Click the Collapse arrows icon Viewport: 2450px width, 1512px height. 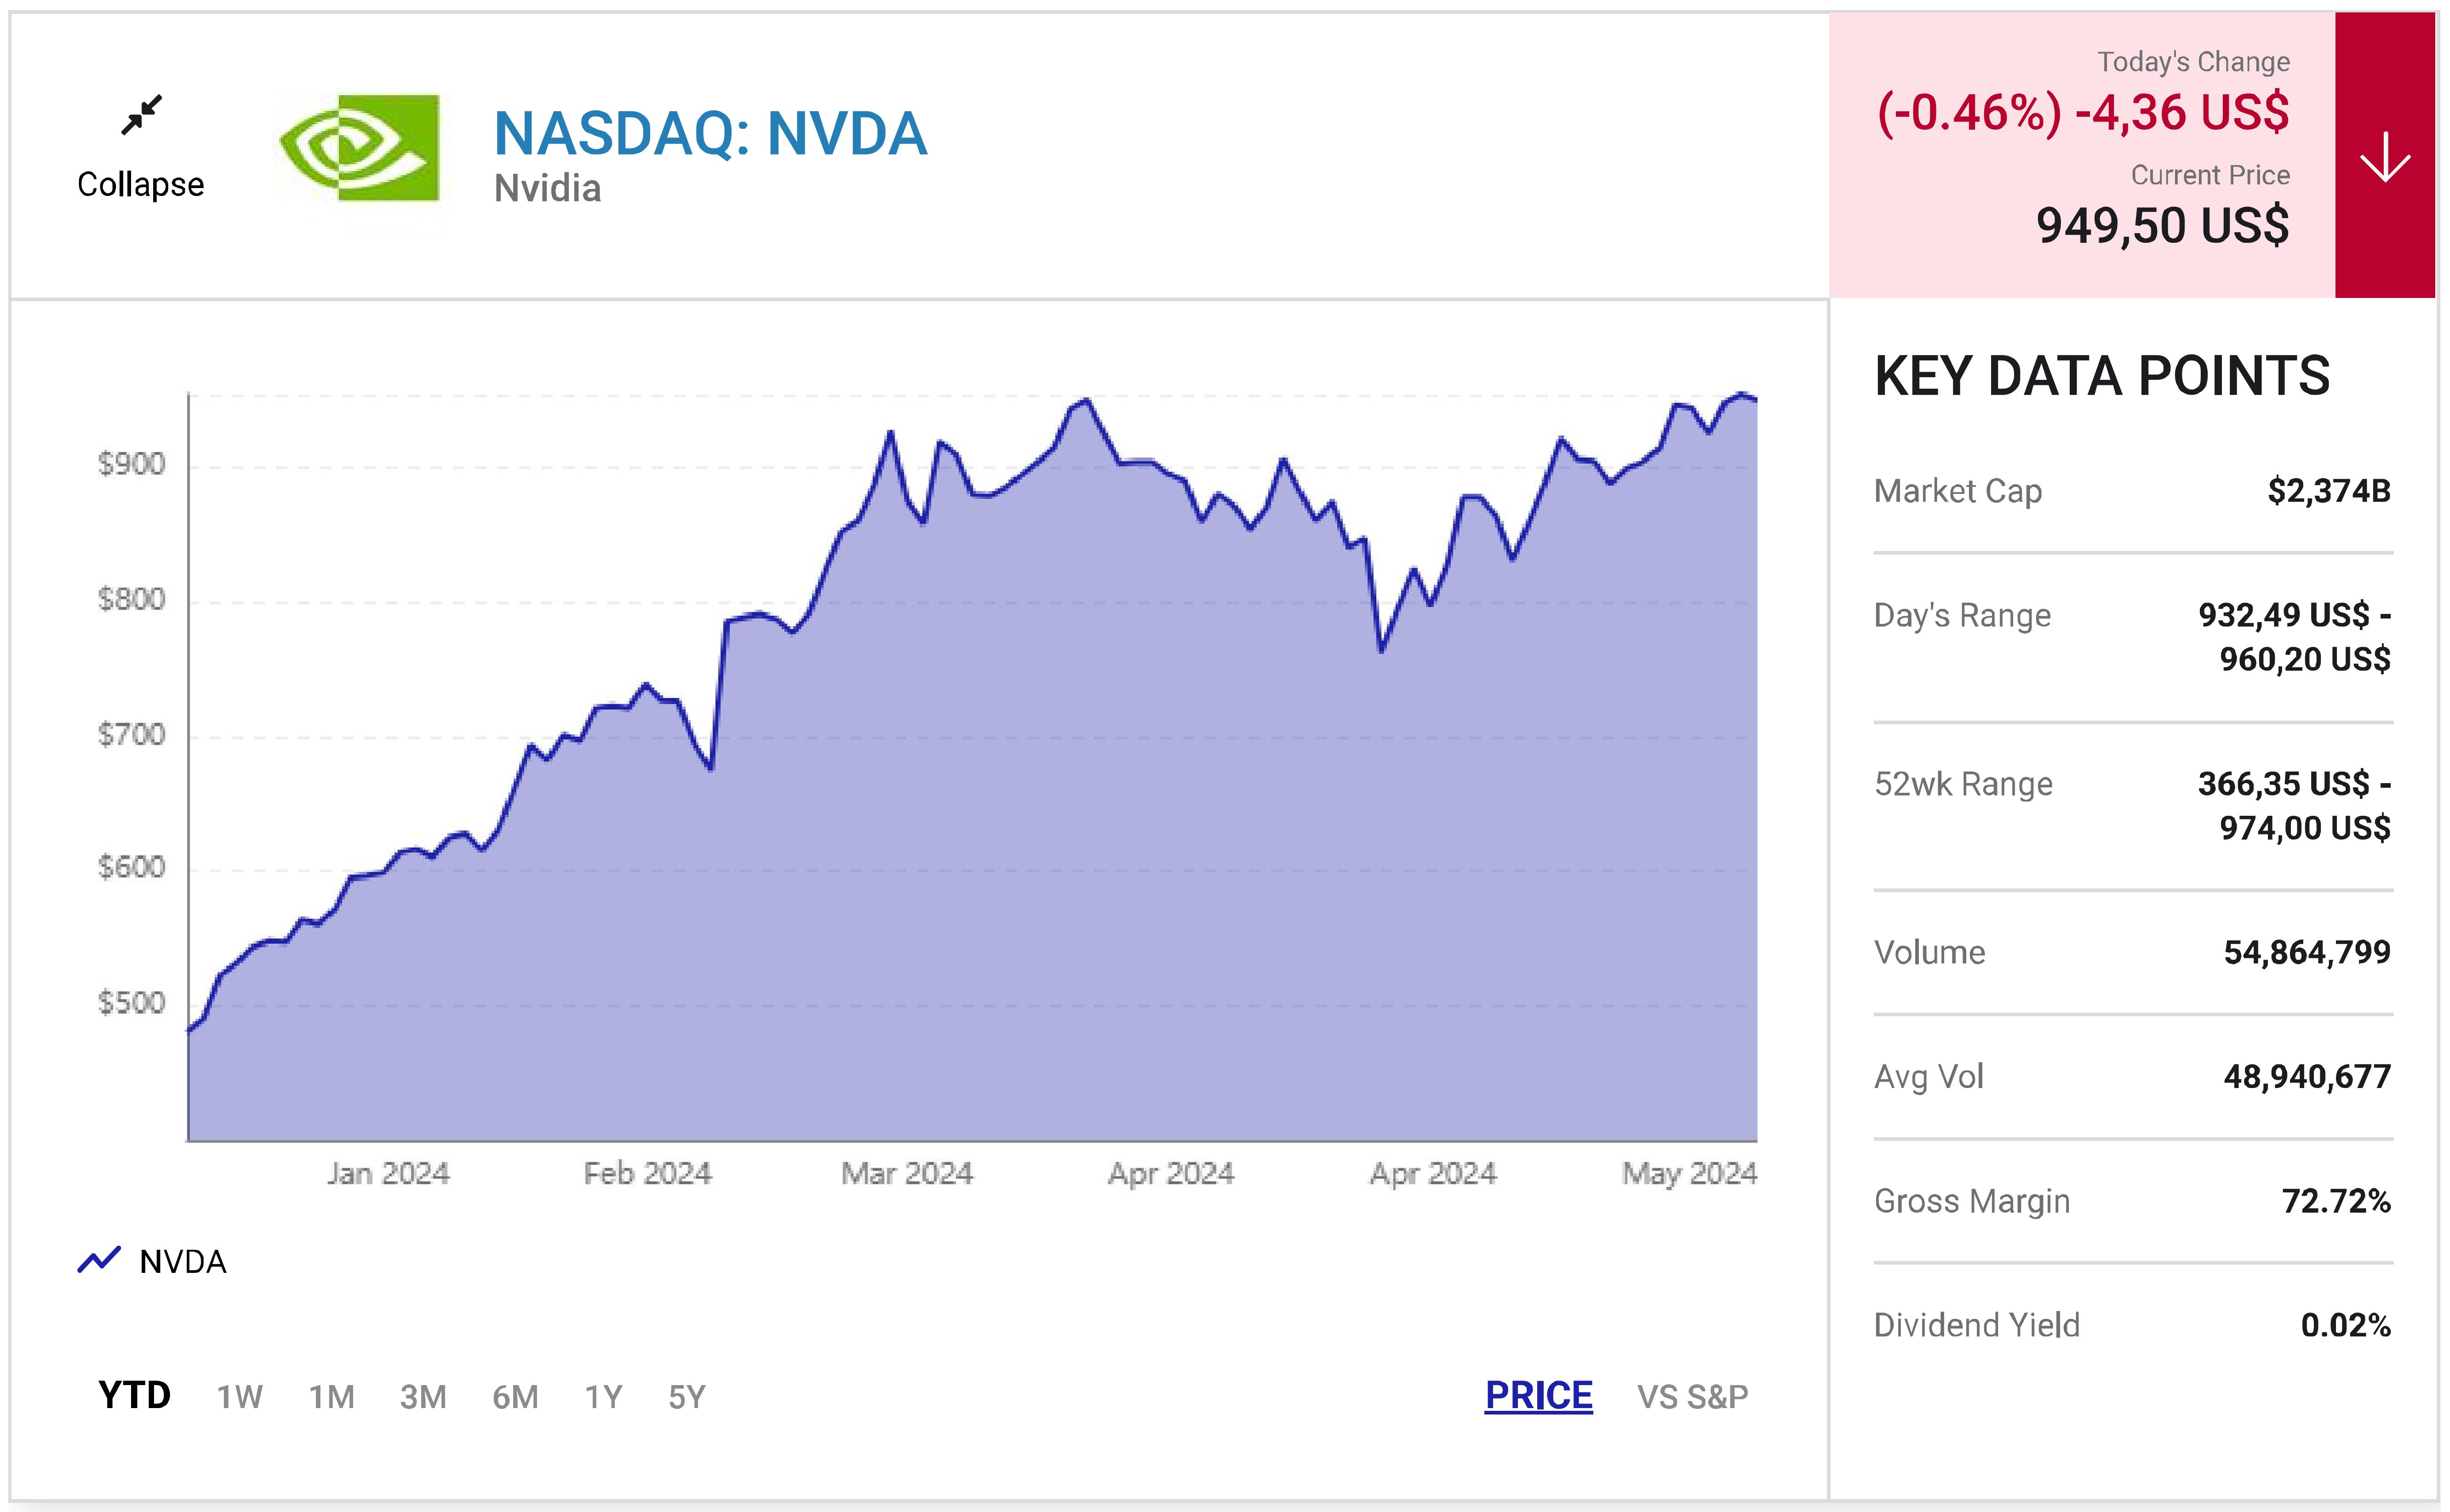point(141,115)
